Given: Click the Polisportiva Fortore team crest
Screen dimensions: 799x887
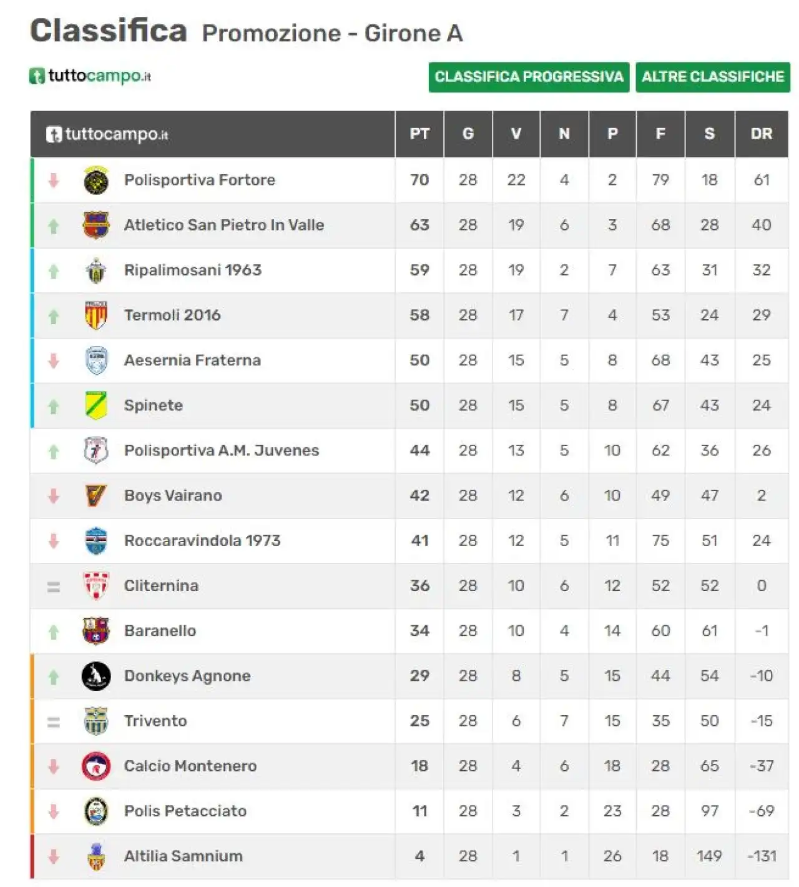Looking at the screenshot, I should (x=96, y=181).
